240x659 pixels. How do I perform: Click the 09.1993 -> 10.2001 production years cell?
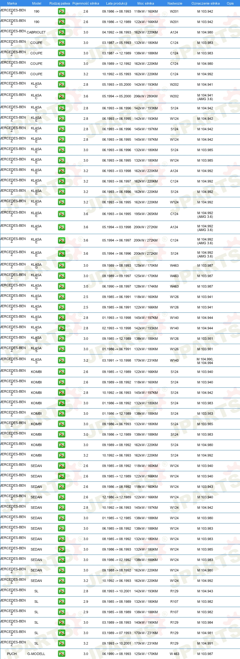click(117, 643)
